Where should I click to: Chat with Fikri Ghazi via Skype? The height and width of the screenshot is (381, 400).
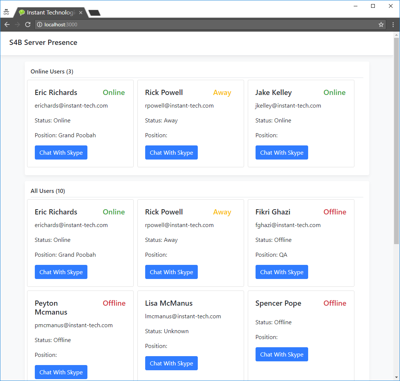282,272
